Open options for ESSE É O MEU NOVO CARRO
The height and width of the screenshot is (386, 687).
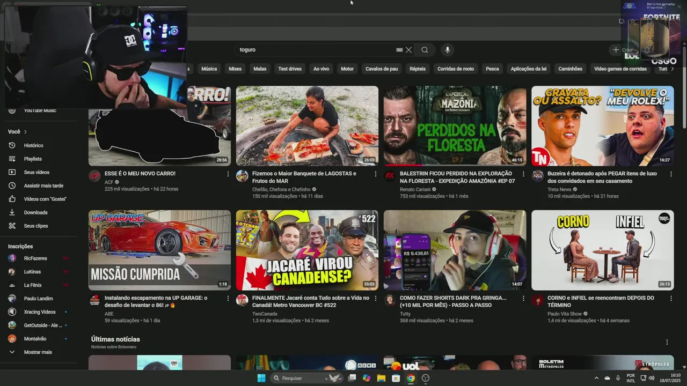pos(228,174)
